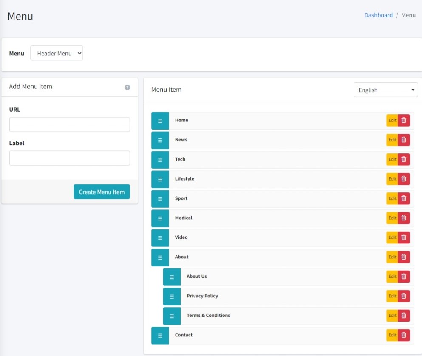Go to Dashboard via breadcrumb link
The width and height of the screenshot is (422, 356).
[x=378, y=15]
